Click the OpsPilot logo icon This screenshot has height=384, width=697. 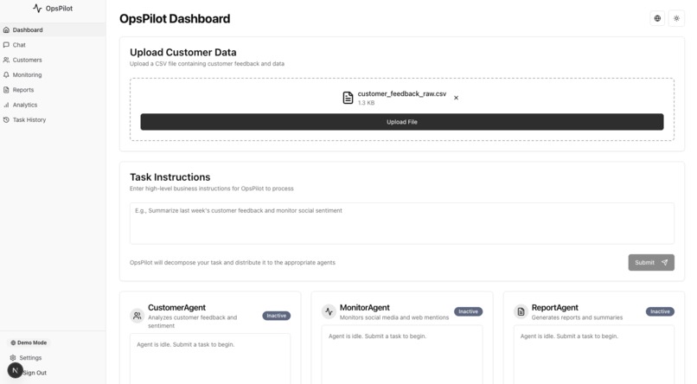click(x=37, y=8)
